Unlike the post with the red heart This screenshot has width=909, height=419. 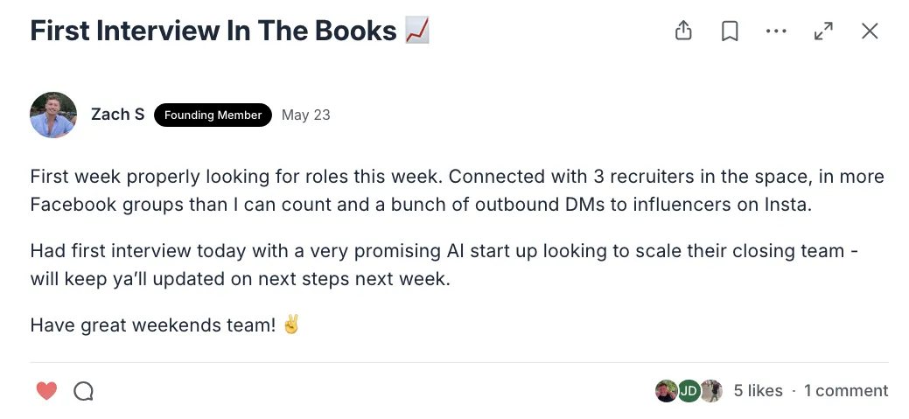point(47,391)
